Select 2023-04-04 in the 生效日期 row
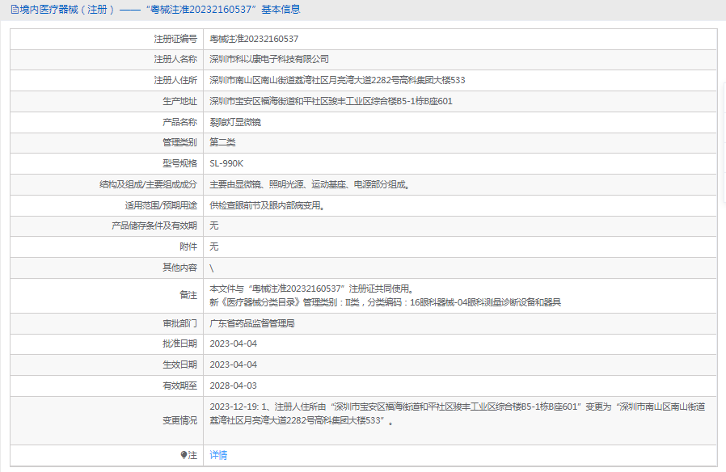726x472 pixels. (234, 365)
